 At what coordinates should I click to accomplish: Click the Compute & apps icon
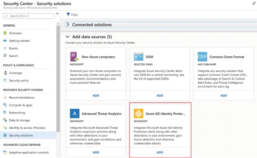(x=5, y=105)
